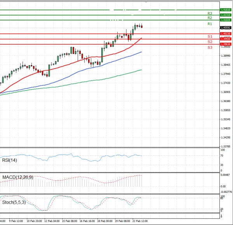The image size is (233, 225).
Task: Click the 1.38990 price axis value
Action: tap(226, 55)
